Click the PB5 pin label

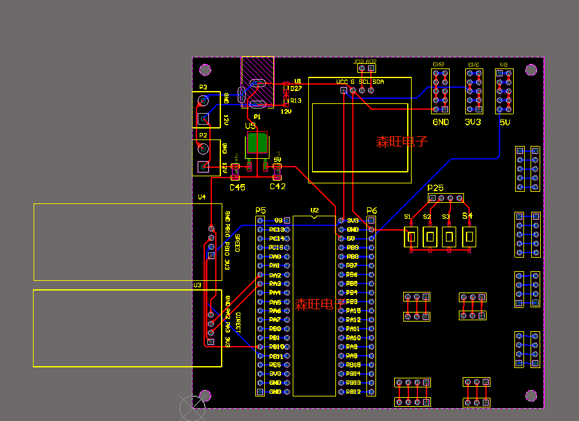(x=352, y=283)
